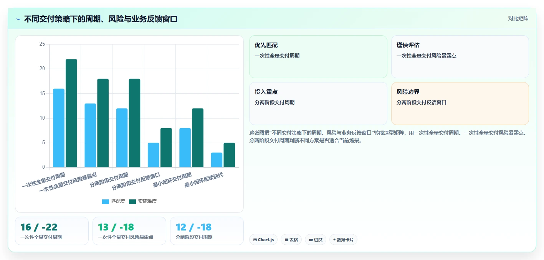
Task: Open the 谨慎评估 card
Action: [460, 57]
